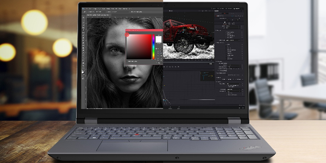Open the foreground/background color swatches in toolbar
This screenshot has width=326, height=163.
tap(83, 72)
